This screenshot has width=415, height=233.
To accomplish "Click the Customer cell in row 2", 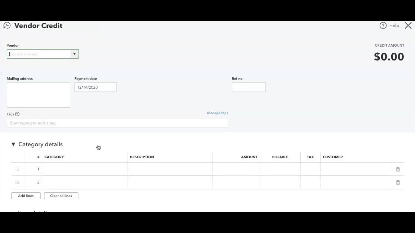I will 356,183.
